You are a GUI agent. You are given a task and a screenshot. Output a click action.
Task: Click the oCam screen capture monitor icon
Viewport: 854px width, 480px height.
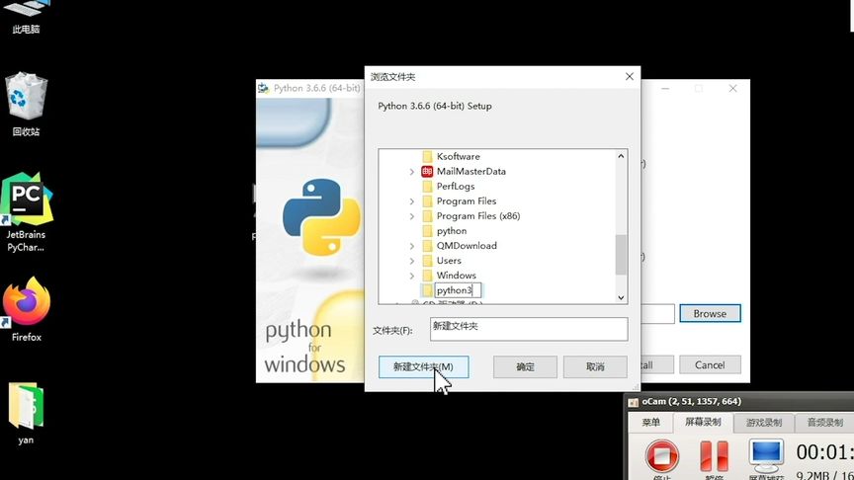coord(766,454)
